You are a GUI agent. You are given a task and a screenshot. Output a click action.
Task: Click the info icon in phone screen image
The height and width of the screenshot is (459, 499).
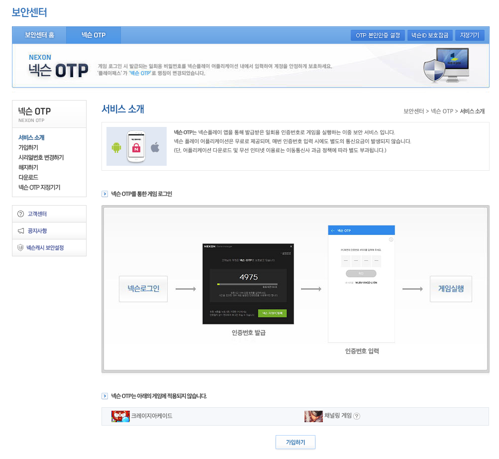(391, 239)
